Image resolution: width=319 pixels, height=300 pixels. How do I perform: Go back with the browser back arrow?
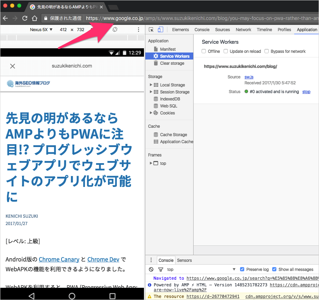[5, 18]
